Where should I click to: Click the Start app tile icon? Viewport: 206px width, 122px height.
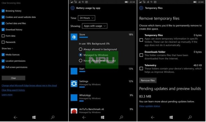tap(74, 71)
